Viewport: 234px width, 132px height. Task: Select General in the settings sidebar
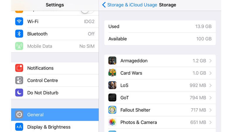[55, 115]
